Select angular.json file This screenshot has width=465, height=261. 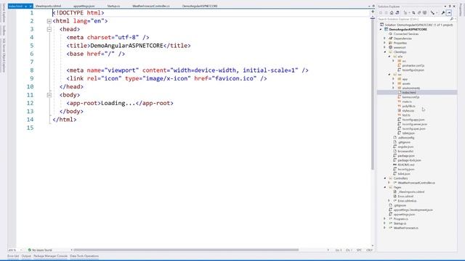405,146
